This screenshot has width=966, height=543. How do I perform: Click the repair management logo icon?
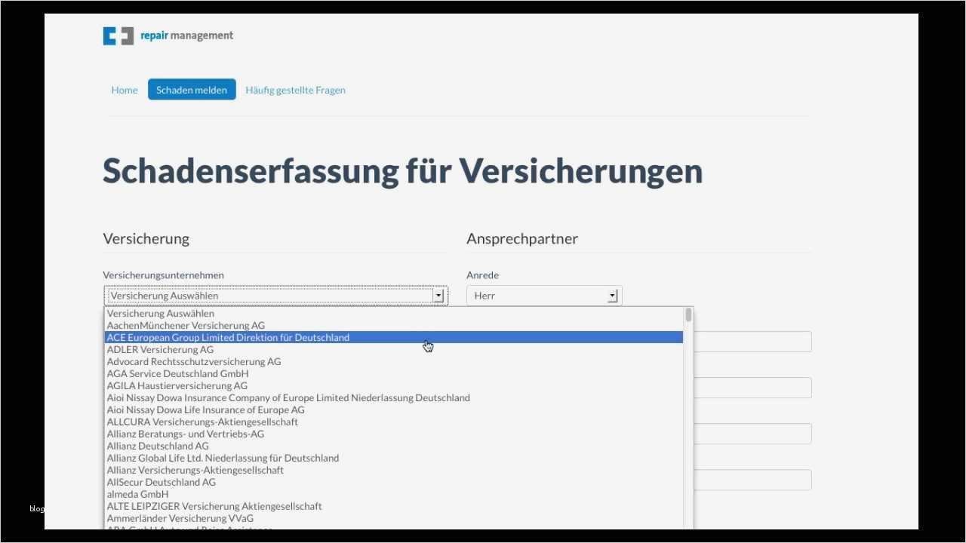(118, 35)
